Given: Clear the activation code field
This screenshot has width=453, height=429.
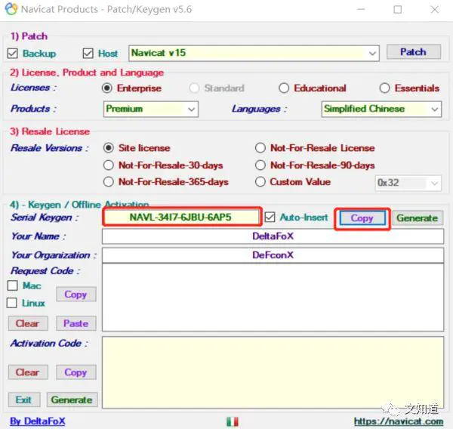Looking at the screenshot, I should click(x=28, y=372).
